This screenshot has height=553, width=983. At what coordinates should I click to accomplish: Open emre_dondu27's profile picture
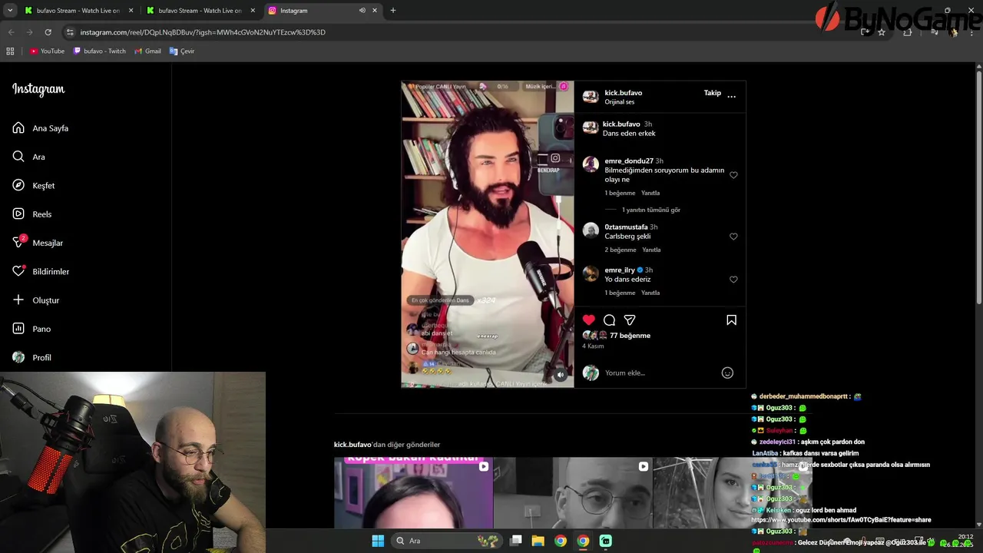click(x=591, y=164)
